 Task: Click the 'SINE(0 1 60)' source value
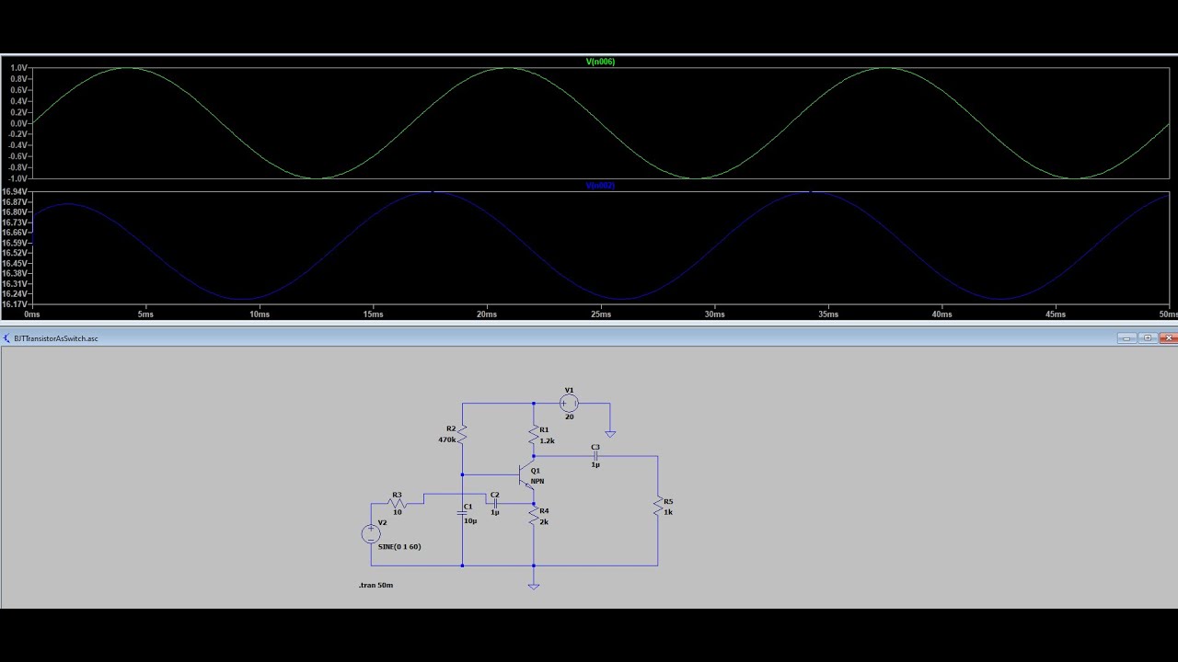click(x=399, y=546)
